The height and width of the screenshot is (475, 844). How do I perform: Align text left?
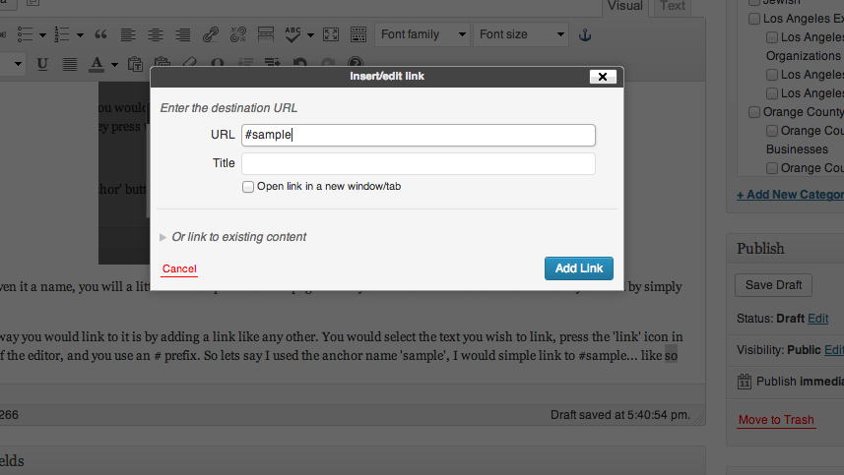pos(128,34)
